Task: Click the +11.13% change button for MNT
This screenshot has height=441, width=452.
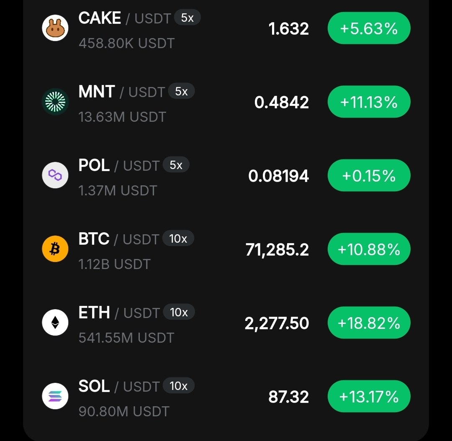Action: 369,102
